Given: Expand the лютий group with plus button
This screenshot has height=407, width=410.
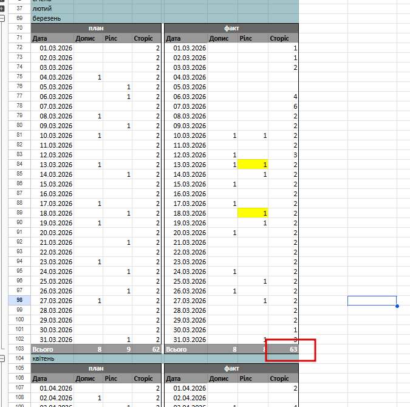Looking at the screenshot, I should tap(2, 9).
